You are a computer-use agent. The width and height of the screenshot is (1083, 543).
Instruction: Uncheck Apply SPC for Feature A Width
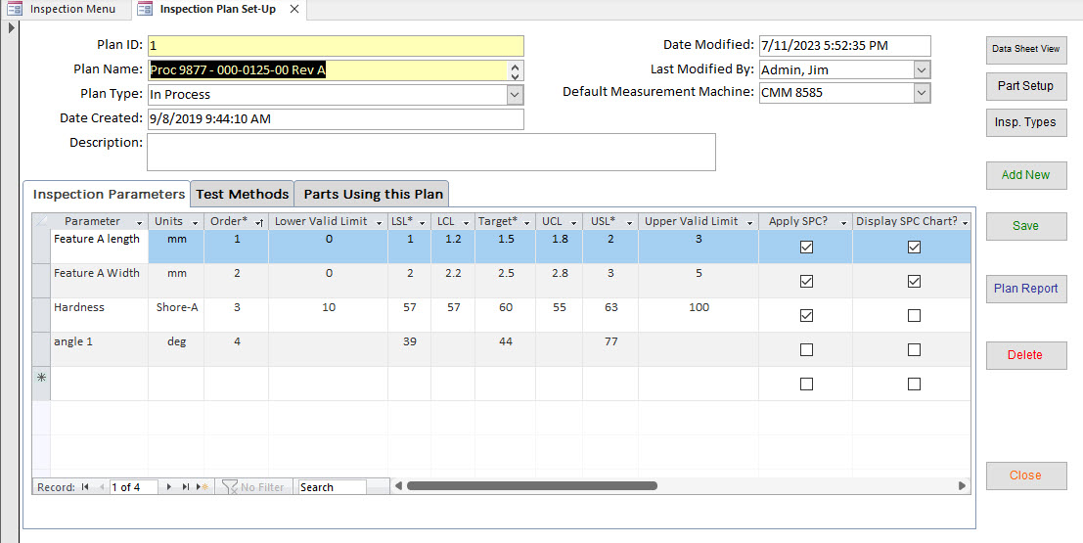(x=806, y=282)
